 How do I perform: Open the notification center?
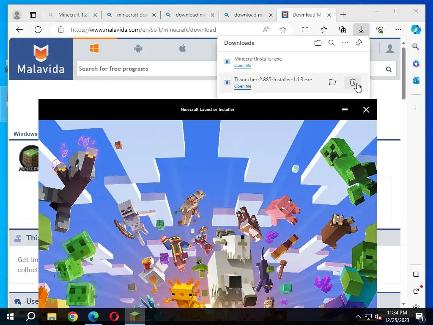pos(419,317)
